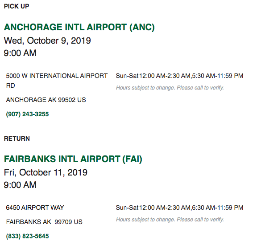The height and width of the screenshot is (245, 253).
Task: Click the RD line of Anchorage address
Action: pos(11,86)
